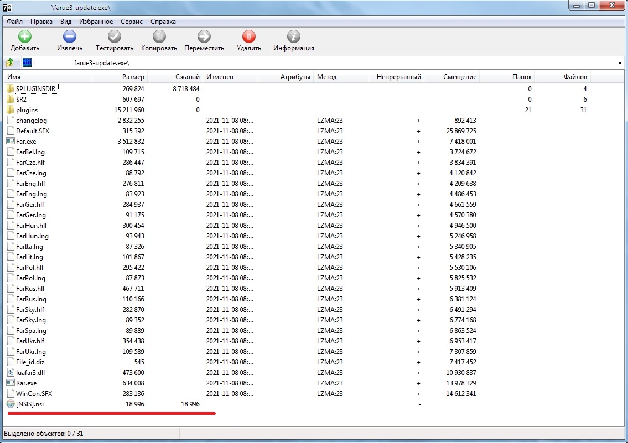Select the $R2 folder icon

pyautogui.click(x=11, y=99)
